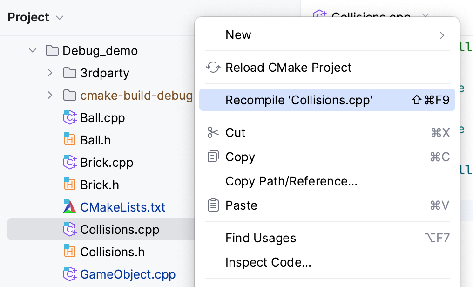Open the New submenu

pos(326,34)
